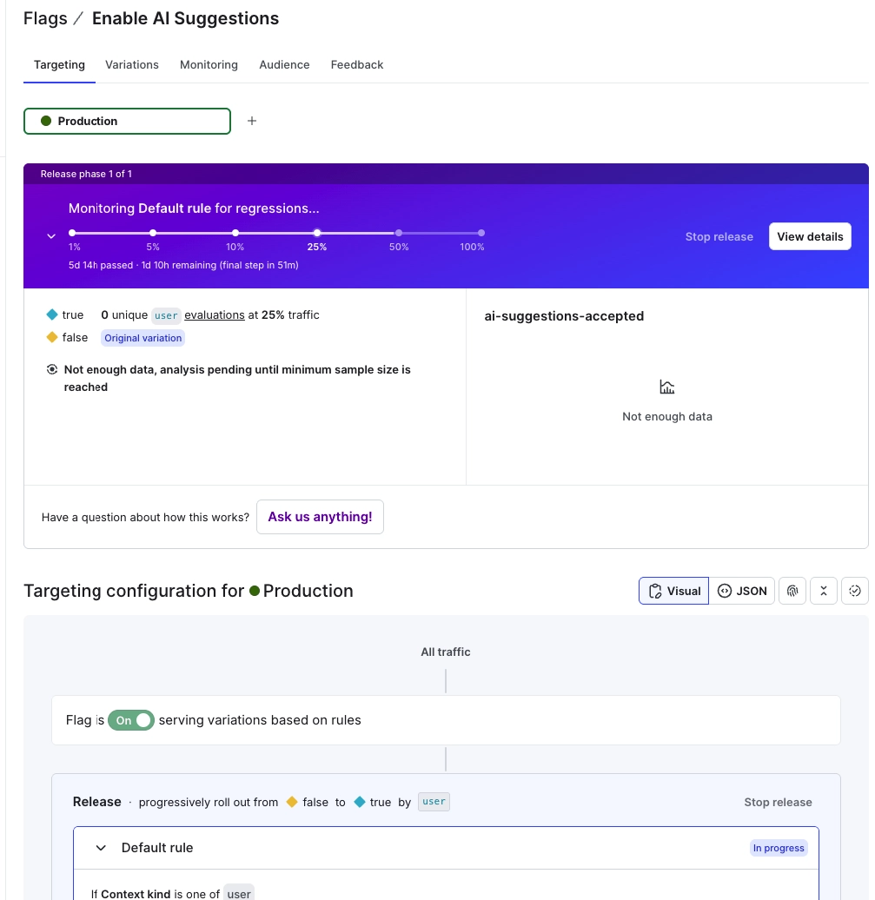875x900 pixels.
Task: Toggle the flag On switch
Action: [131, 720]
